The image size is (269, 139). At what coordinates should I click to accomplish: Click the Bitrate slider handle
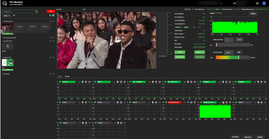[x=239, y=58]
